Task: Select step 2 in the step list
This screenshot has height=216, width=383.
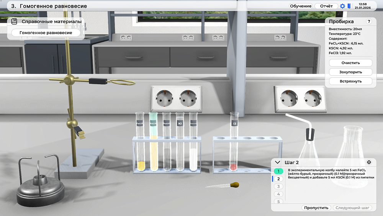Action: tap(278, 179)
